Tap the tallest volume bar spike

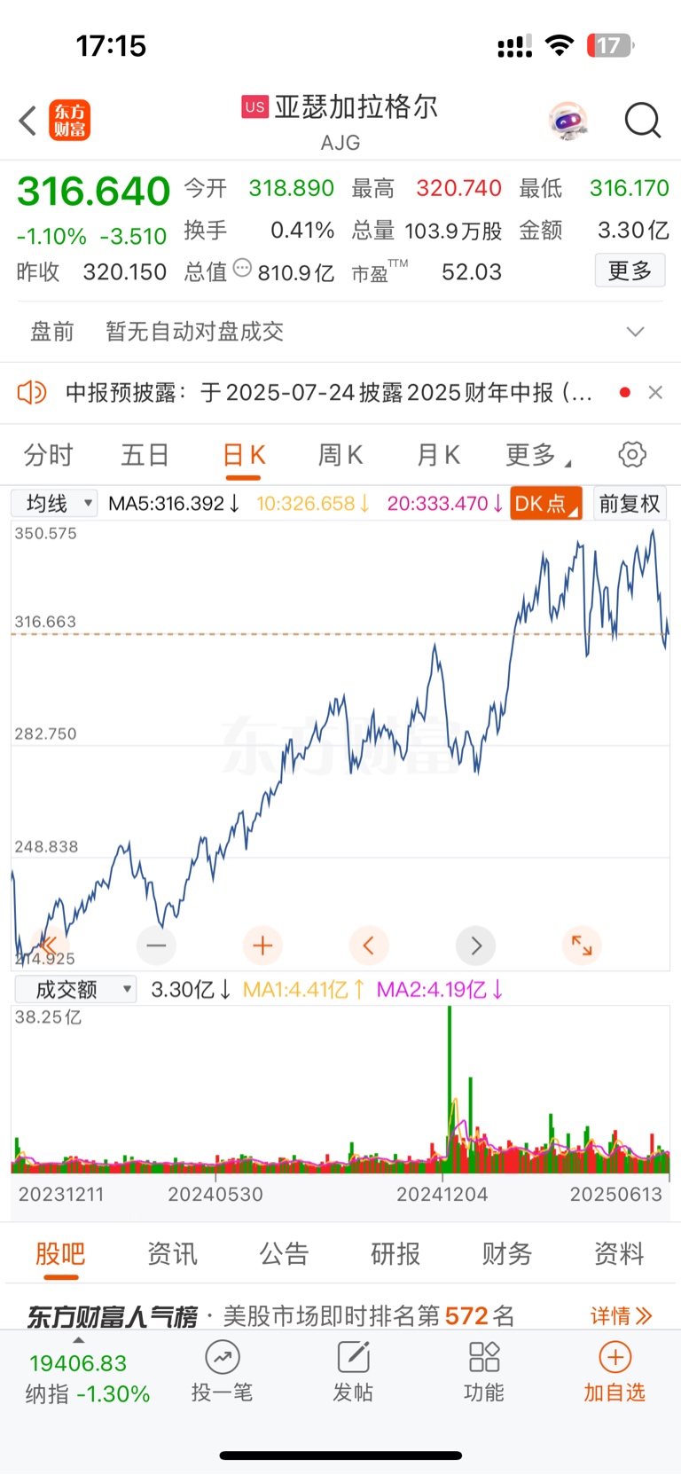pos(450,1091)
